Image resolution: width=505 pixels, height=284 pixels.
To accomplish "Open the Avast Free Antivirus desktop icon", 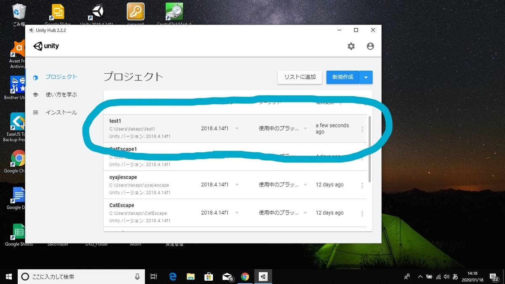I will pos(18,55).
